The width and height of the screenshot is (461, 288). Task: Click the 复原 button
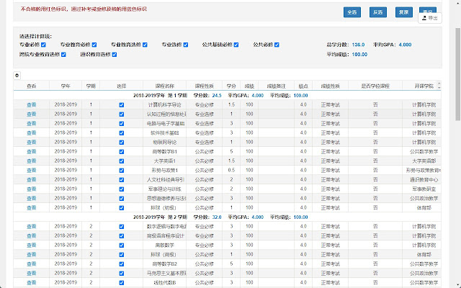click(x=403, y=12)
